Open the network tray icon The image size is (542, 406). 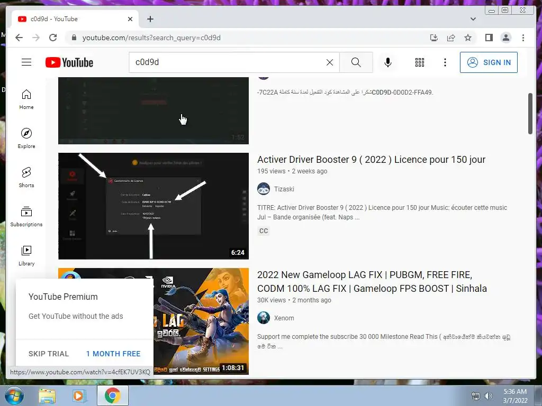(476, 396)
